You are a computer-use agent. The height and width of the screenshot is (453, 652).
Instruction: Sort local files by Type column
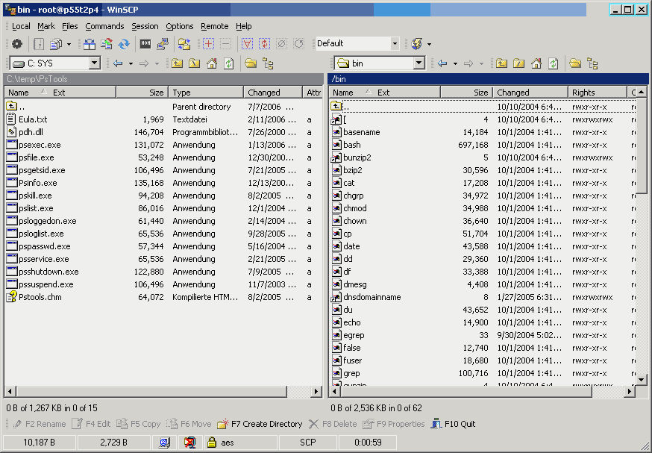(206, 93)
